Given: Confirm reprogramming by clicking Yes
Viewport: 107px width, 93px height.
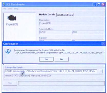Looking at the screenshot, I should coord(46,59).
